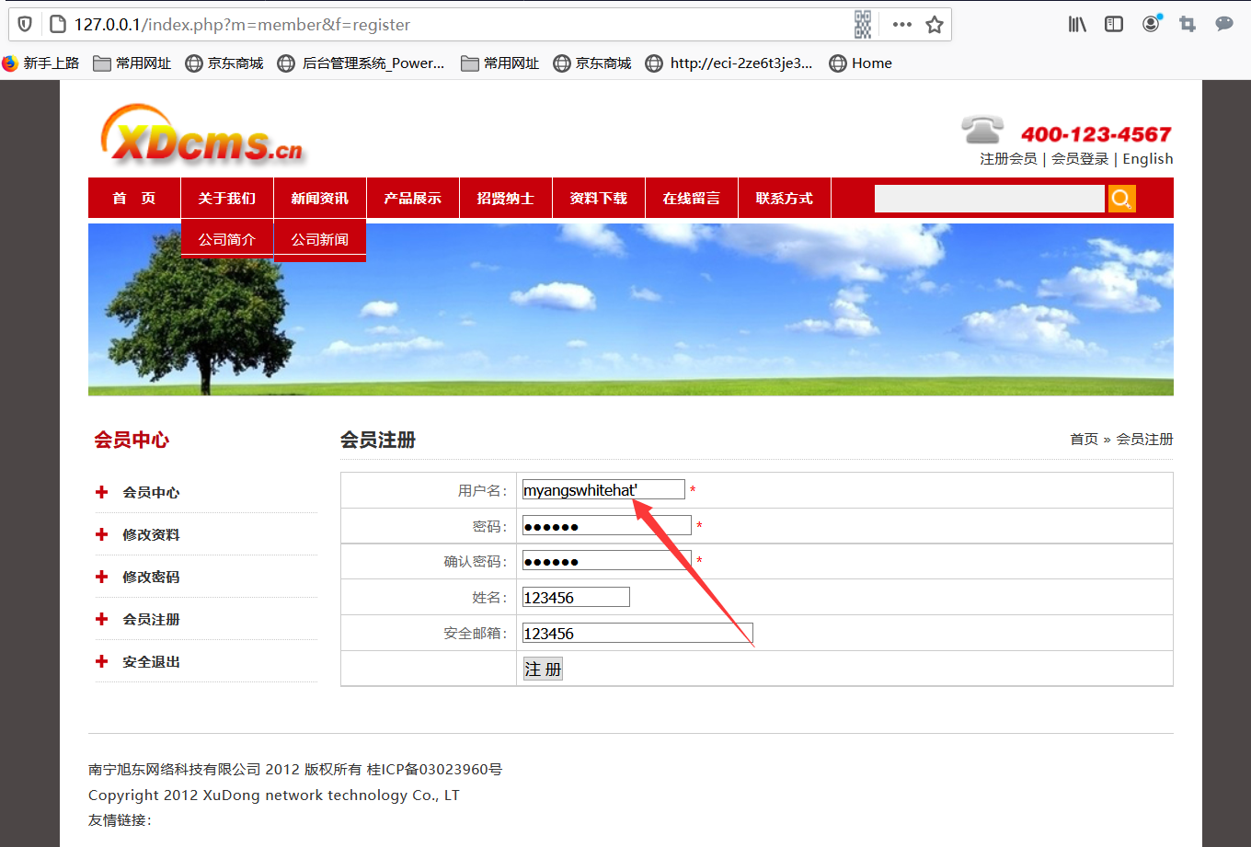Open 资料下载 navigation item

click(x=599, y=199)
